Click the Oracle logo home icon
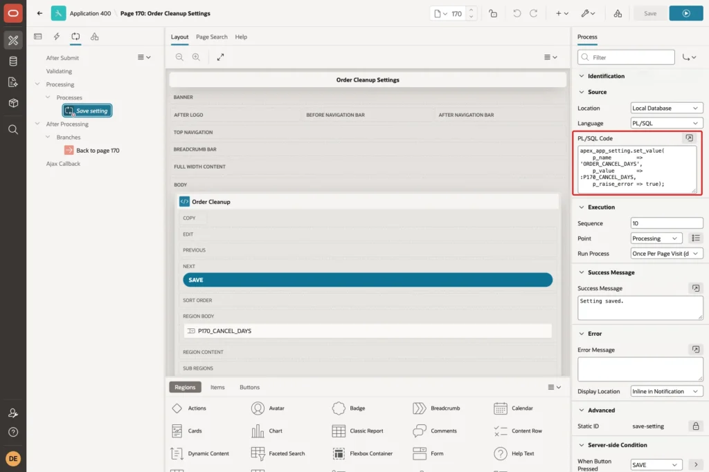The image size is (709, 472). [13, 13]
